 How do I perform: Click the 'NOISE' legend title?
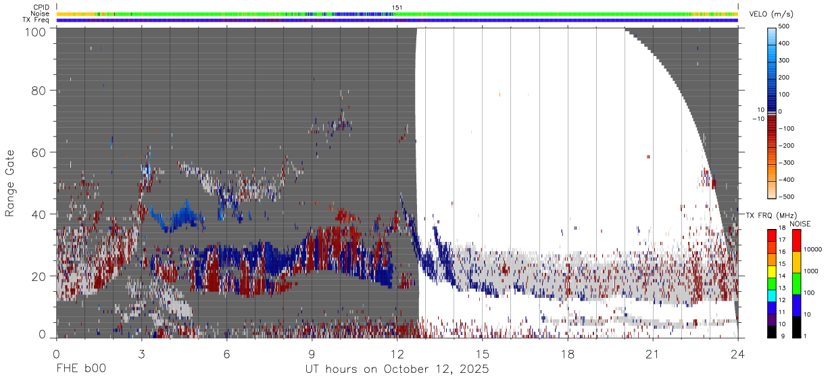(800, 224)
